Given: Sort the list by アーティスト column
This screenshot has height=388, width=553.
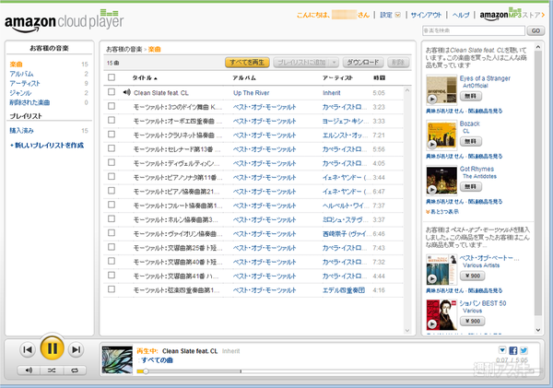Looking at the screenshot, I should tap(337, 77).
